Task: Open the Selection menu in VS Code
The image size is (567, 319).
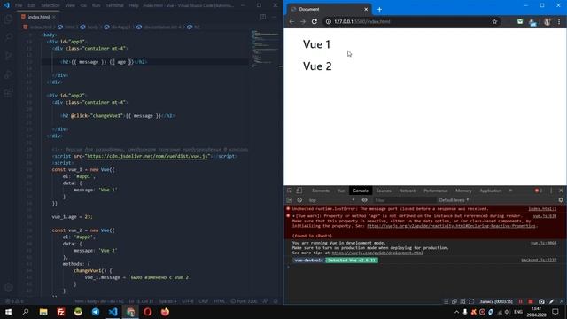Action: (50, 5)
